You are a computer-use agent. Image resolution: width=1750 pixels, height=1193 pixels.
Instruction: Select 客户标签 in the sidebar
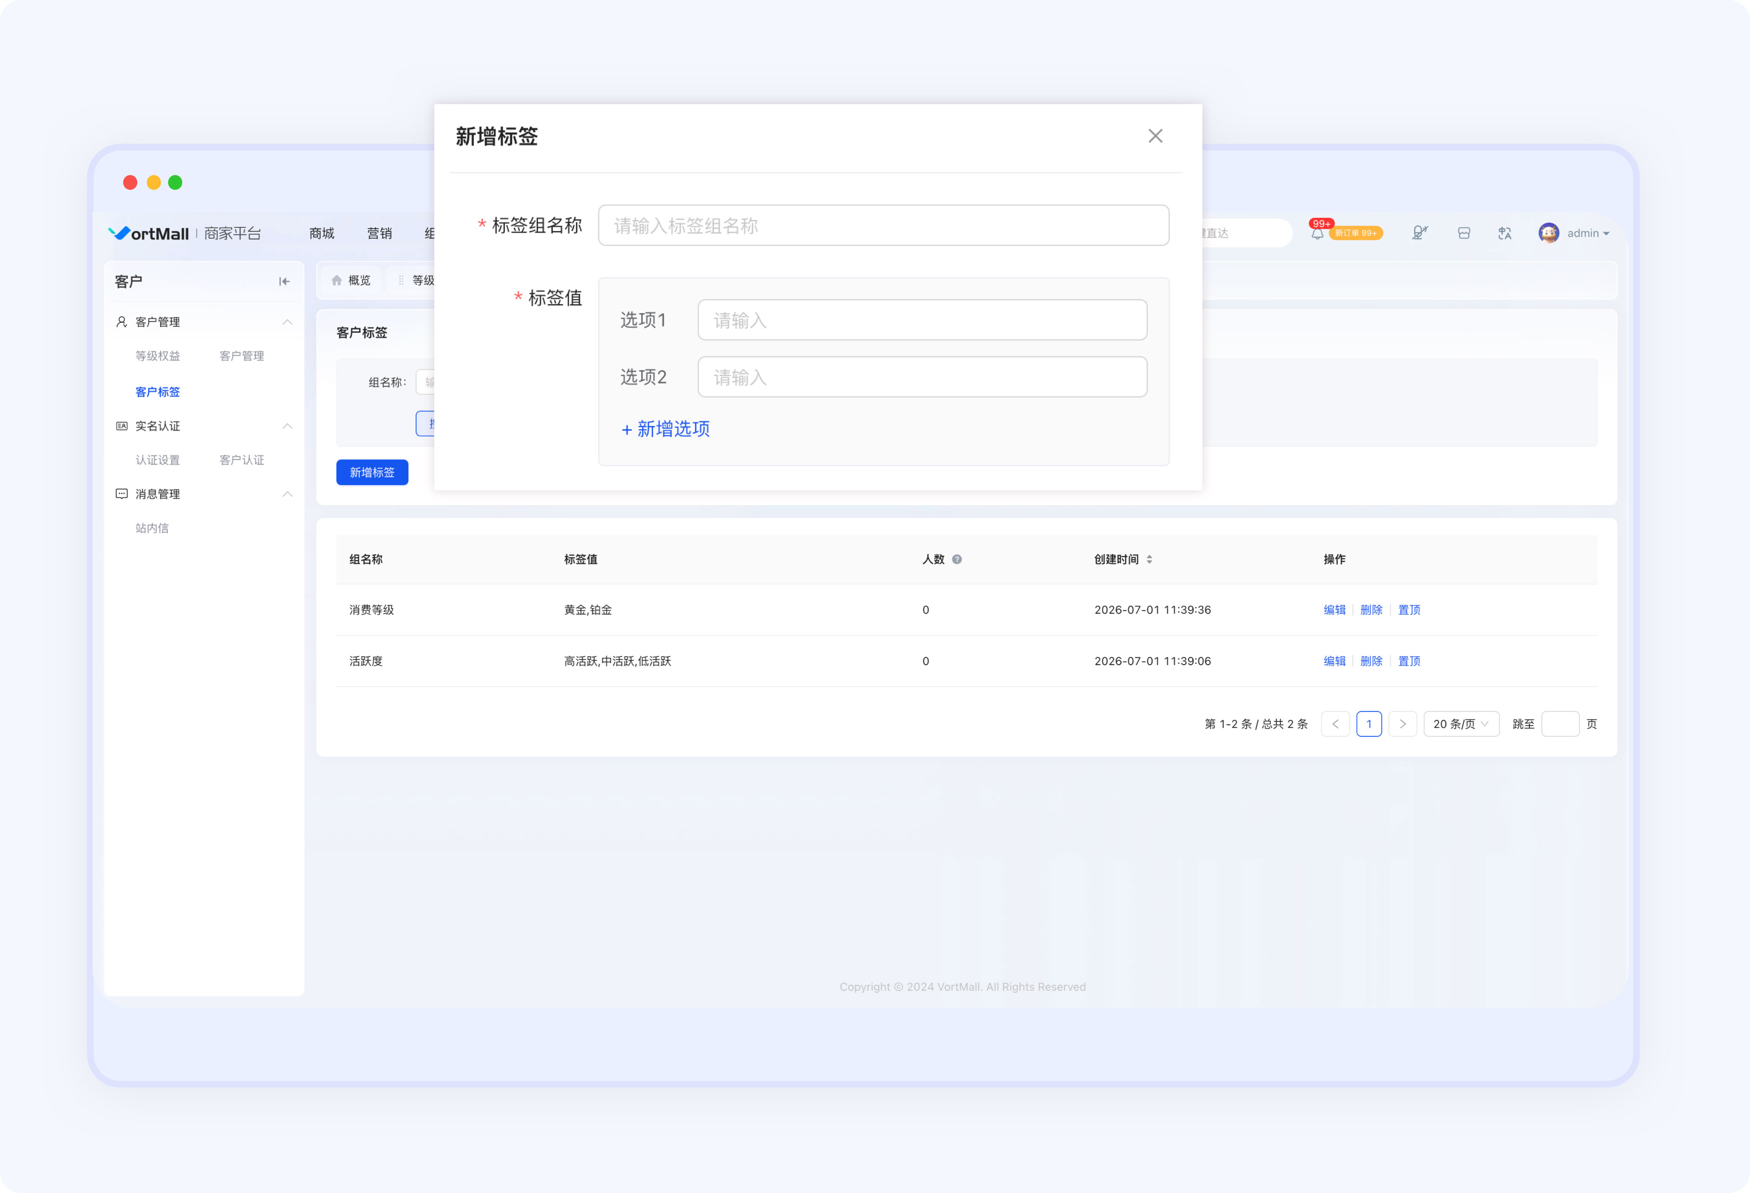(x=157, y=392)
